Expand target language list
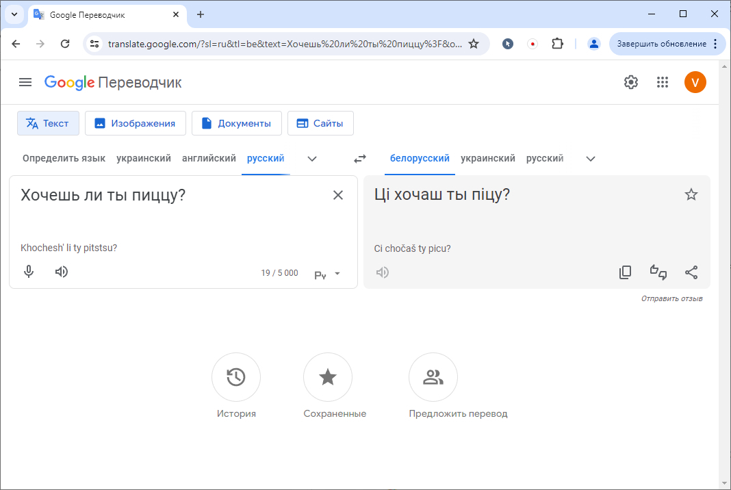 pos(591,159)
